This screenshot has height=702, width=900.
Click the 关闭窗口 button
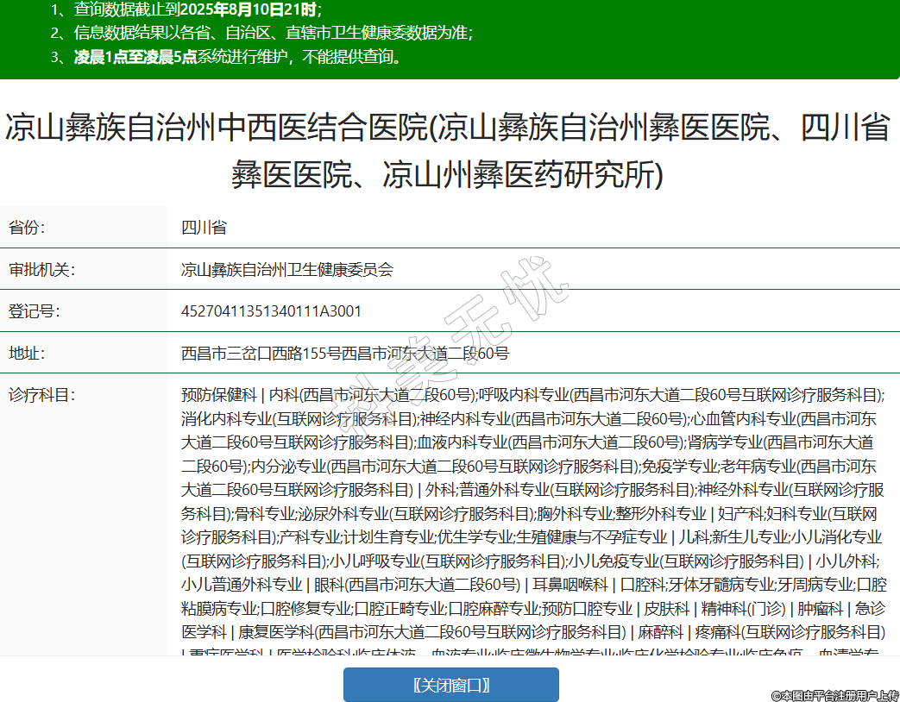[450, 685]
